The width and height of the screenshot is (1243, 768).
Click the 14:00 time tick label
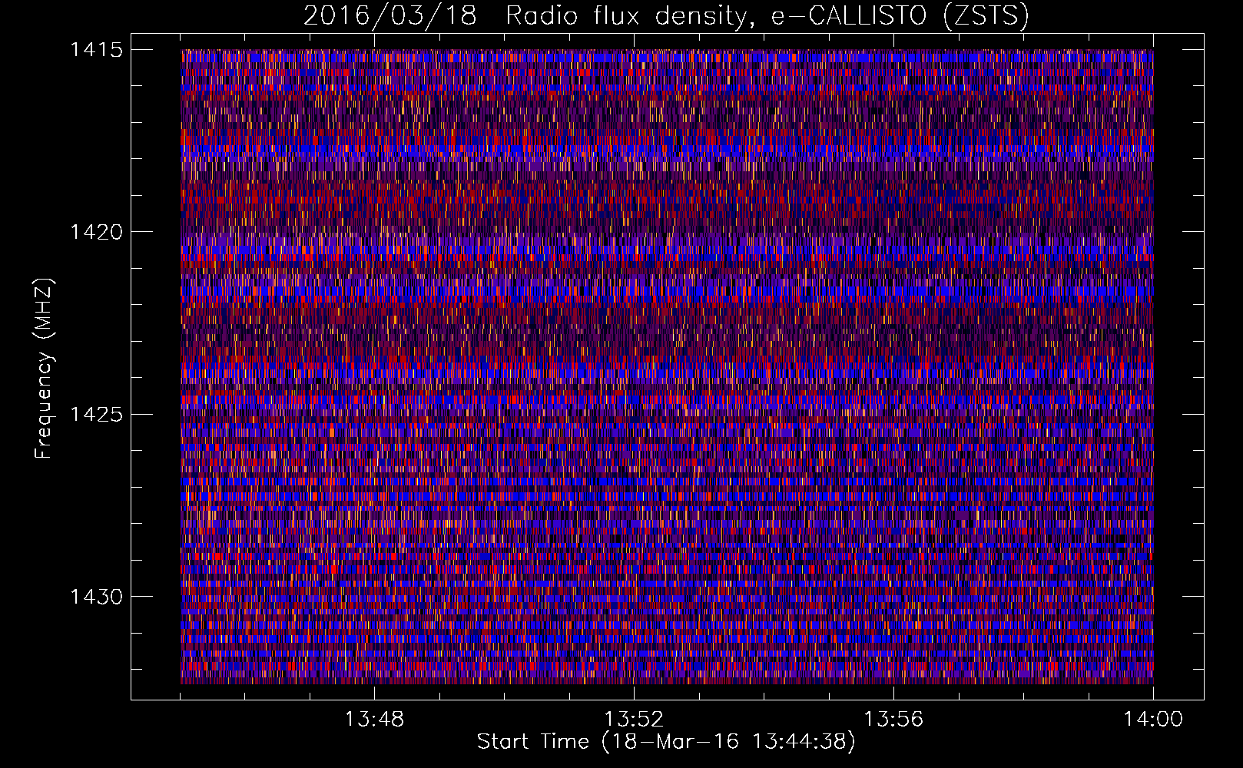click(1153, 720)
